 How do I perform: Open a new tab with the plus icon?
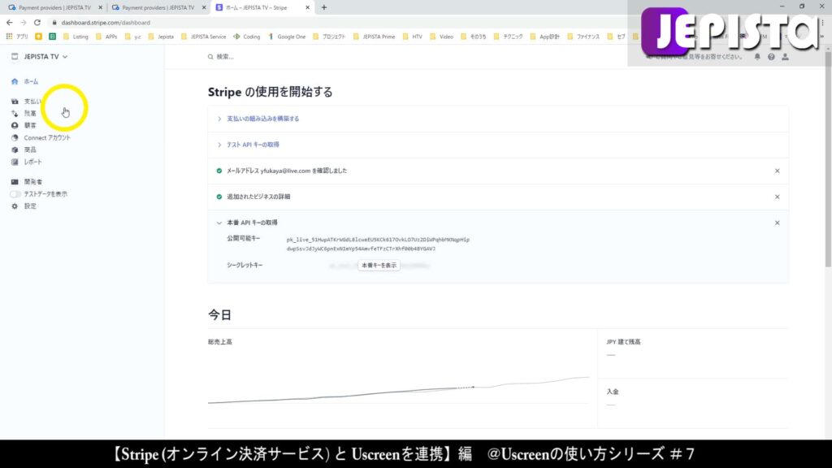pyautogui.click(x=324, y=7)
